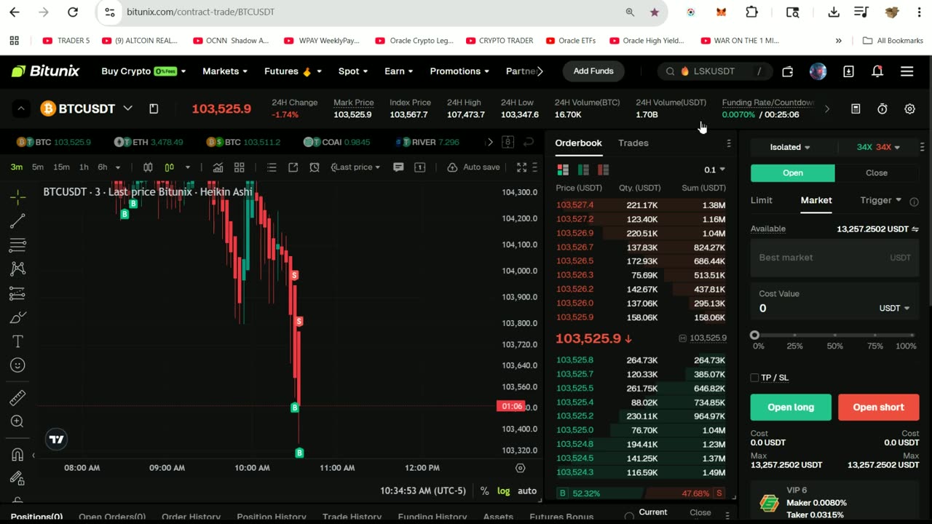Select the 1h timeframe

pos(84,167)
